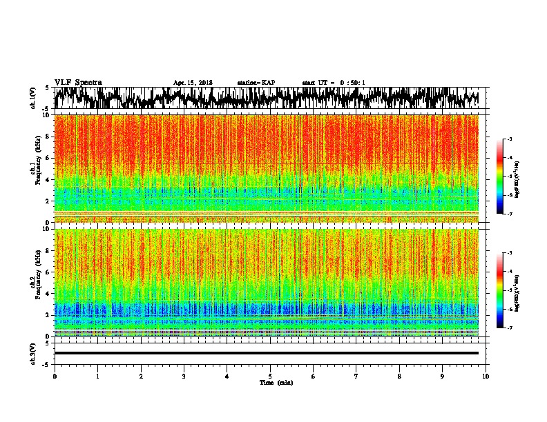Image resolution: width=547 pixels, height=422 pixels.
Task: Click the time axis tick label "9"
Action: [442, 376]
